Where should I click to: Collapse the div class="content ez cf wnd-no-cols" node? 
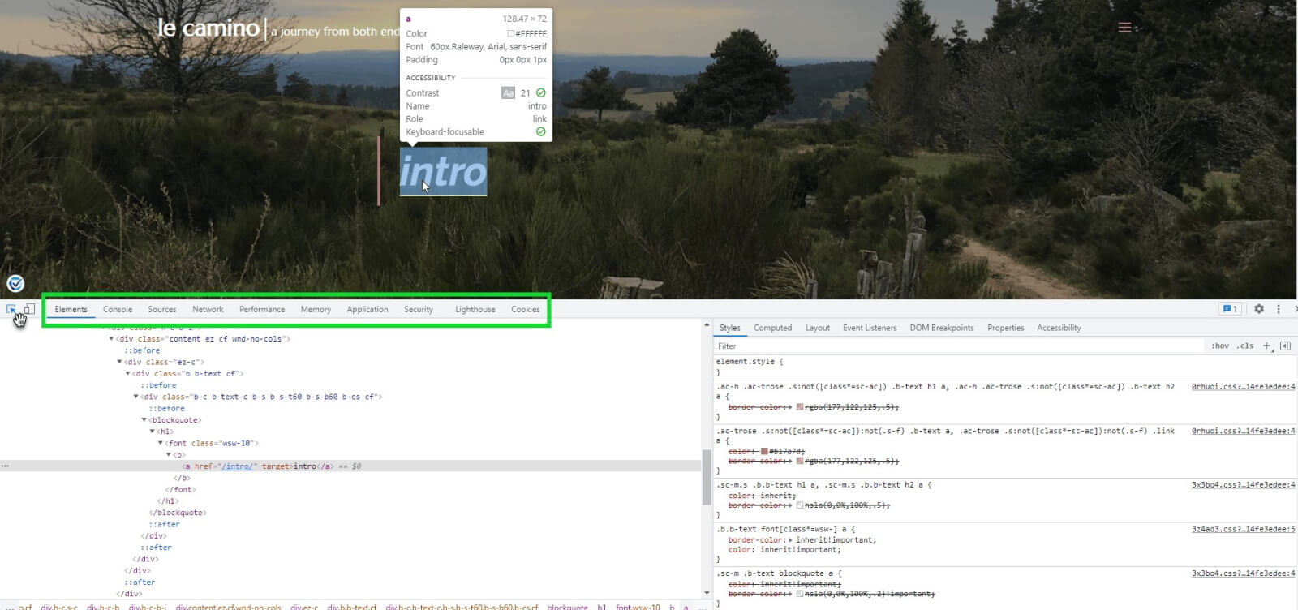[111, 339]
